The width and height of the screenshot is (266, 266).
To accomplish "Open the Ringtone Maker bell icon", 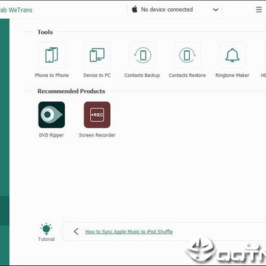I will point(232,55).
